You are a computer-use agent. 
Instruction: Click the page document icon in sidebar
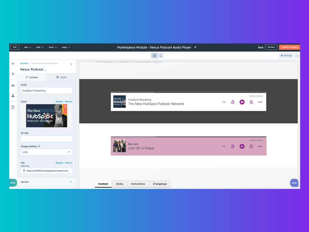point(13,107)
